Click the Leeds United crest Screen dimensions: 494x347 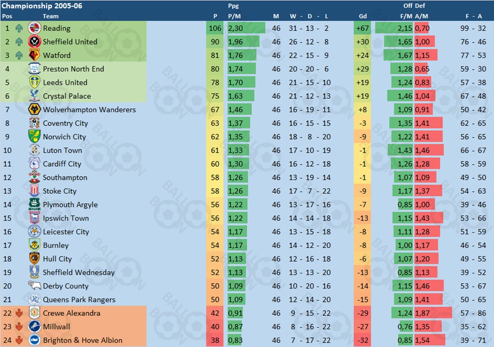click(x=35, y=83)
